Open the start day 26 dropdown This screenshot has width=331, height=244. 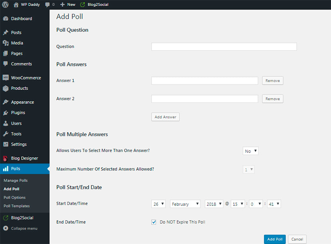(158, 204)
